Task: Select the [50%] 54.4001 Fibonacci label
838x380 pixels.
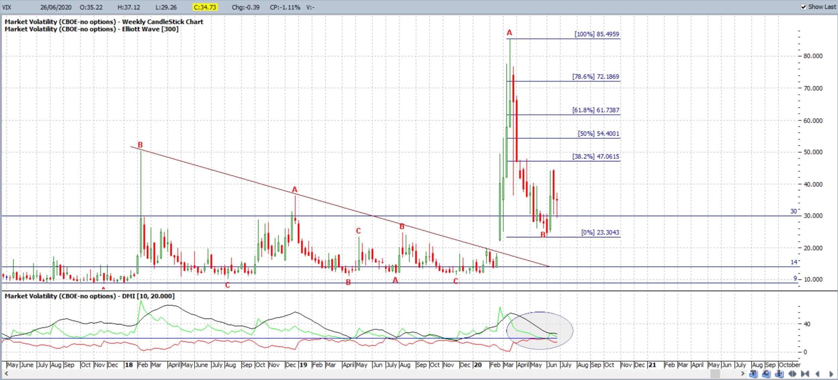Action: point(598,133)
